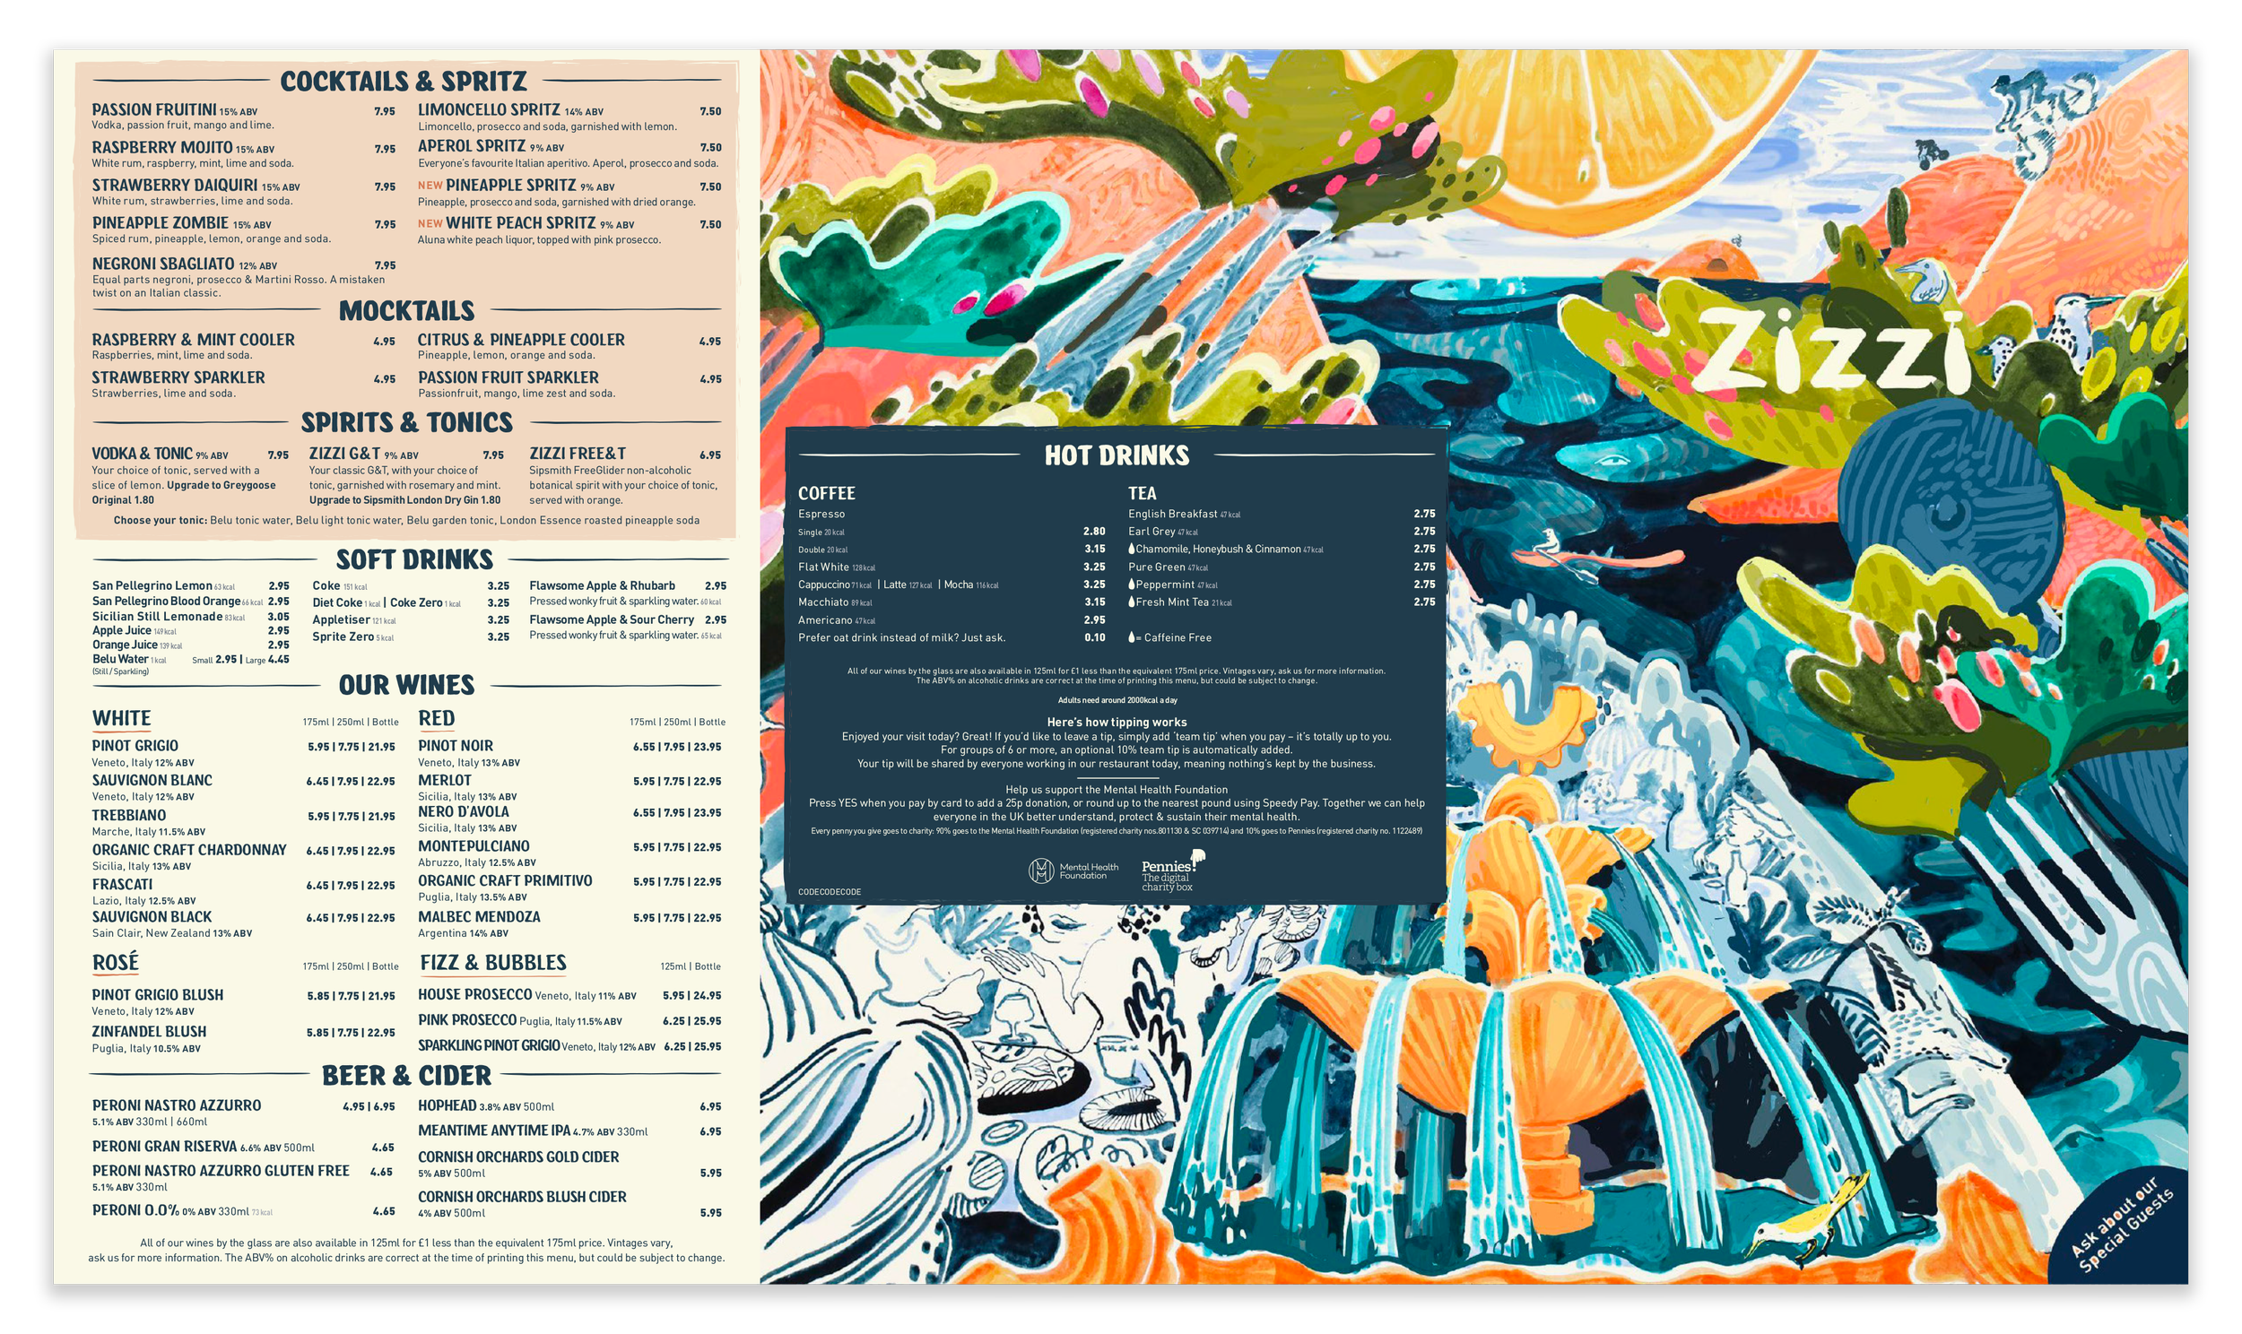The width and height of the screenshot is (2242, 1334).
Task: Click the Sparkling Pinot Grigio item
Action: pos(489,1045)
